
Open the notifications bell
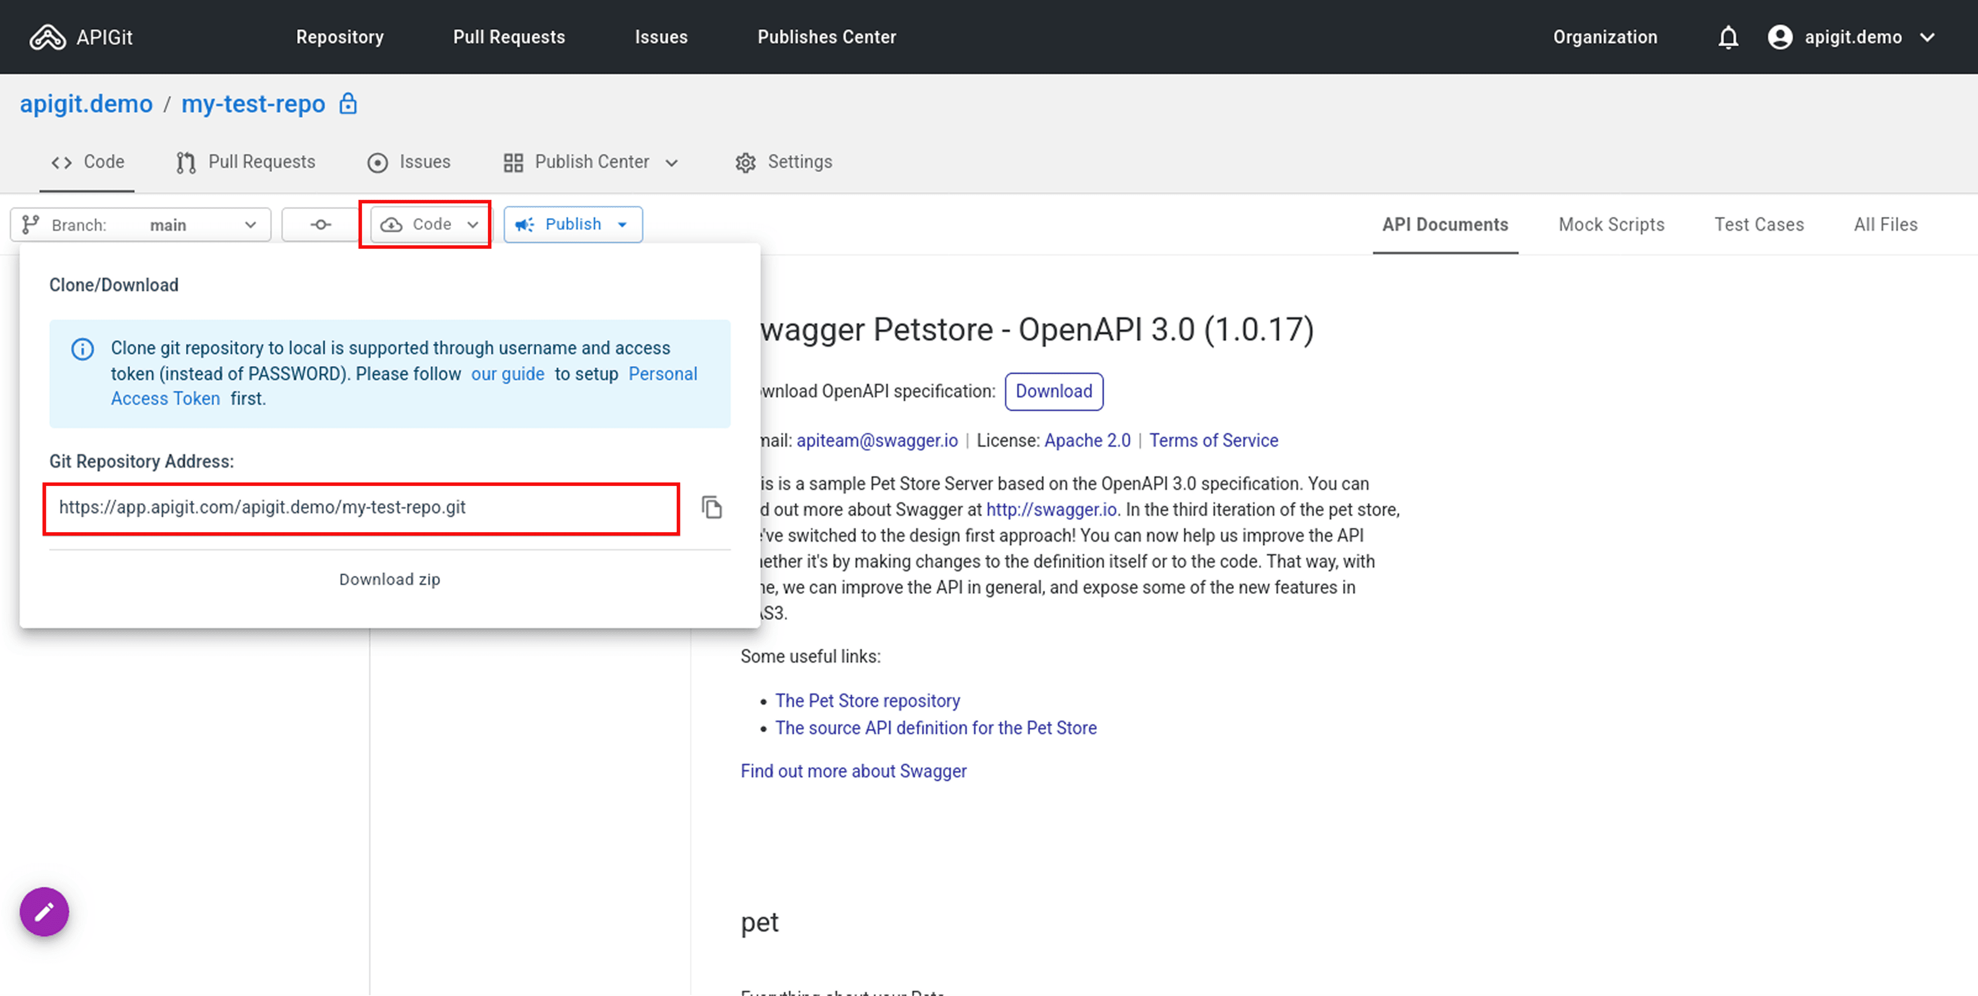tap(1728, 37)
